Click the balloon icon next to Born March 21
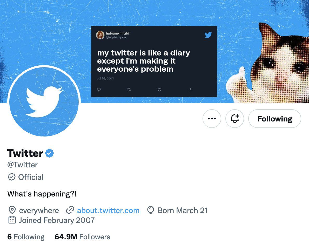Image resolution: width=309 pixels, height=245 pixels. coord(151,210)
